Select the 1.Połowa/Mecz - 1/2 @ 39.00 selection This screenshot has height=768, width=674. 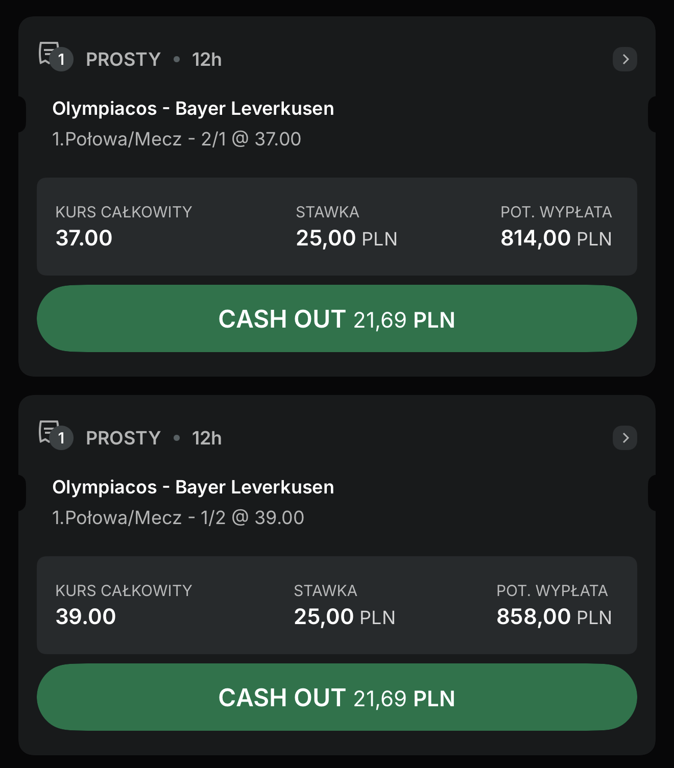[x=178, y=518]
